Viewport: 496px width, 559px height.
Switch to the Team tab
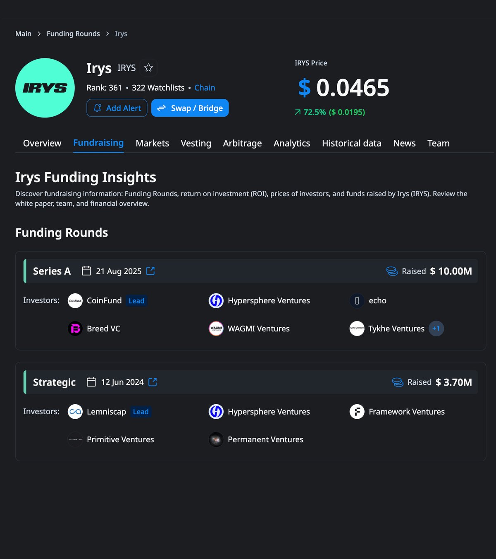click(x=439, y=143)
